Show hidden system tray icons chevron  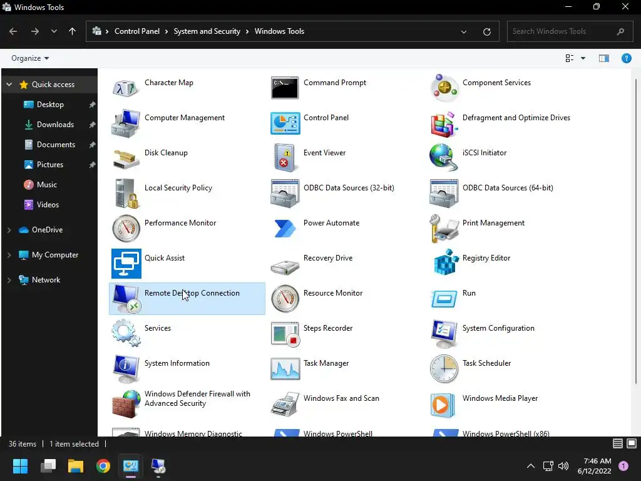530,465
